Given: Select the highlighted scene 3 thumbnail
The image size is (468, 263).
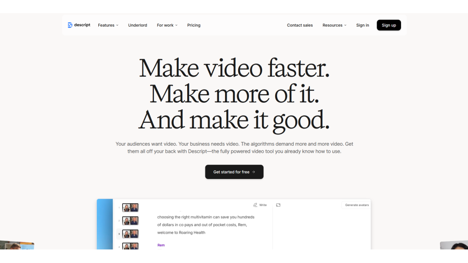Looking at the screenshot, I should (130, 234).
